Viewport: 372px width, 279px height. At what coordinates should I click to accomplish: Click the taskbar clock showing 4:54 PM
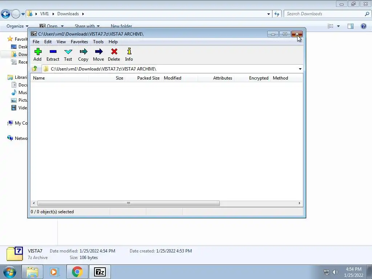[x=353, y=272]
